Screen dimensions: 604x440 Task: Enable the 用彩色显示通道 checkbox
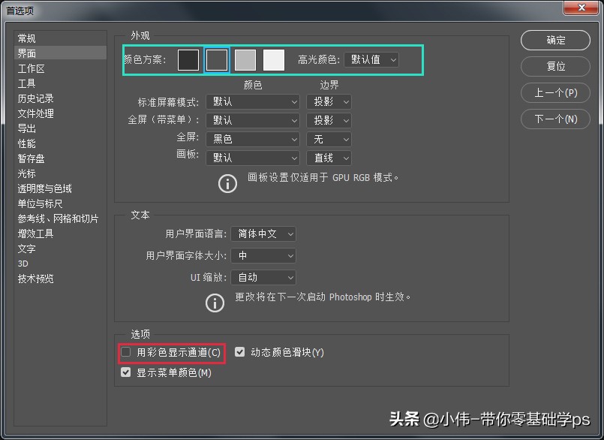pyautogui.click(x=125, y=351)
